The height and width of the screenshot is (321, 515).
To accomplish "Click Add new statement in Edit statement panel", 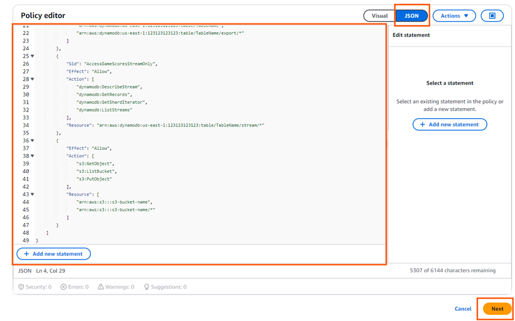I will tap(450, 125).
